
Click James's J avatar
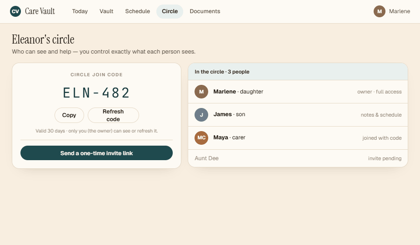tap(201, 115)
